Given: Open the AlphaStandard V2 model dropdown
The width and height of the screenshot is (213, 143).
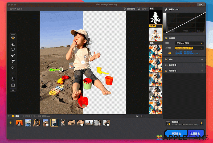Looking at the screenshot, I should click(x=189, y=48).
